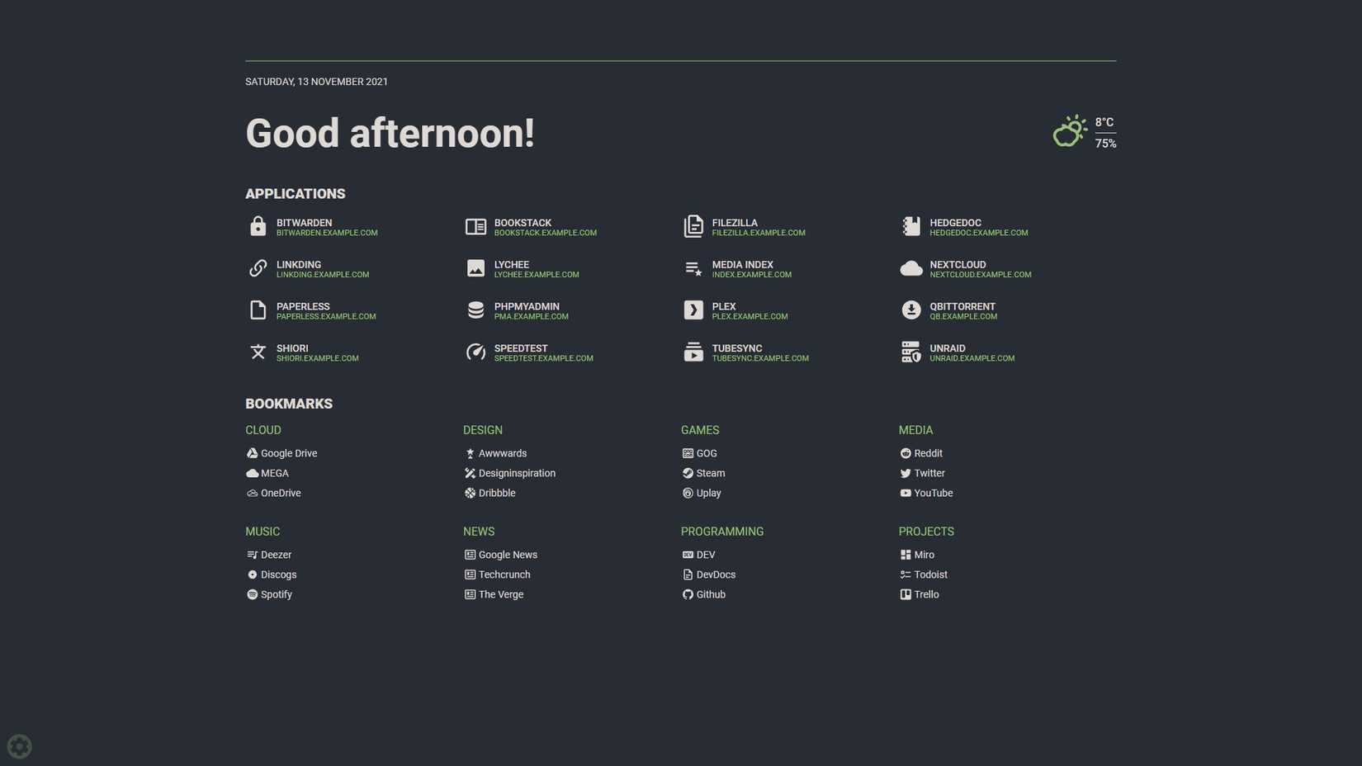The image size is (1362, 766).
Task: Click the Unraid server icon
Action: tap(910, 352)
